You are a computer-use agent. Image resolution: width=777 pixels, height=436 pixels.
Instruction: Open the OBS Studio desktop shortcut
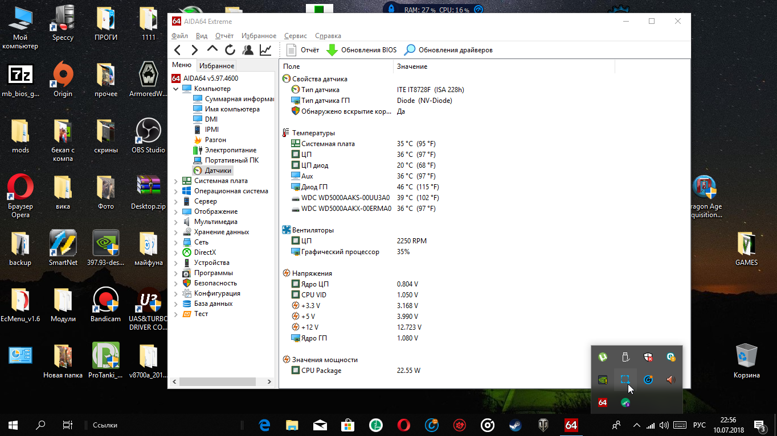[148, 135]
